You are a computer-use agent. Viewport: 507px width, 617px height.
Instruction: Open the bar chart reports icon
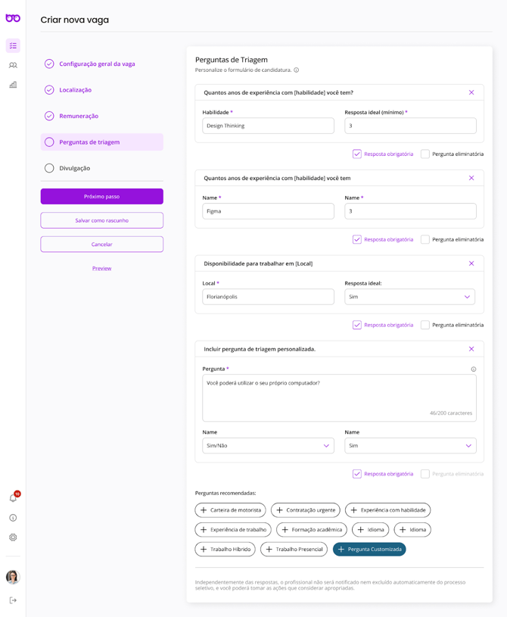pyautogui.click(x=13, y=85)
